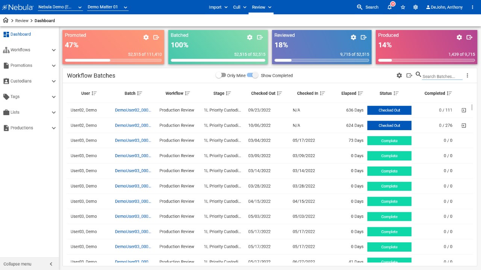
Task: Open batch link checked out 04/15/2022
Action: click(133, 201)
